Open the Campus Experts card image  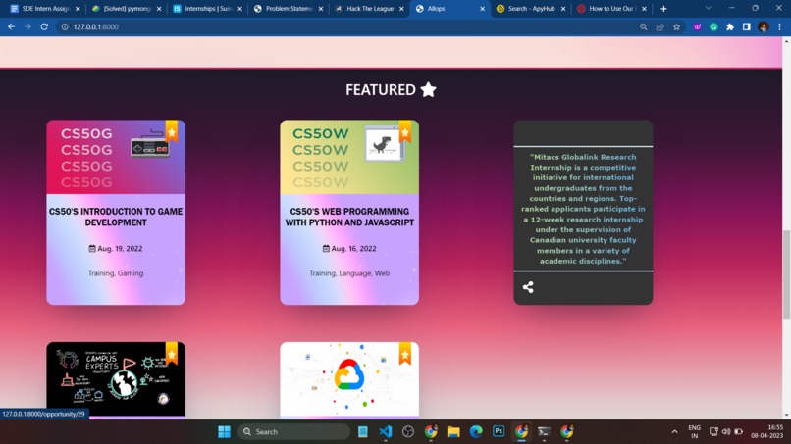[116, 379]
